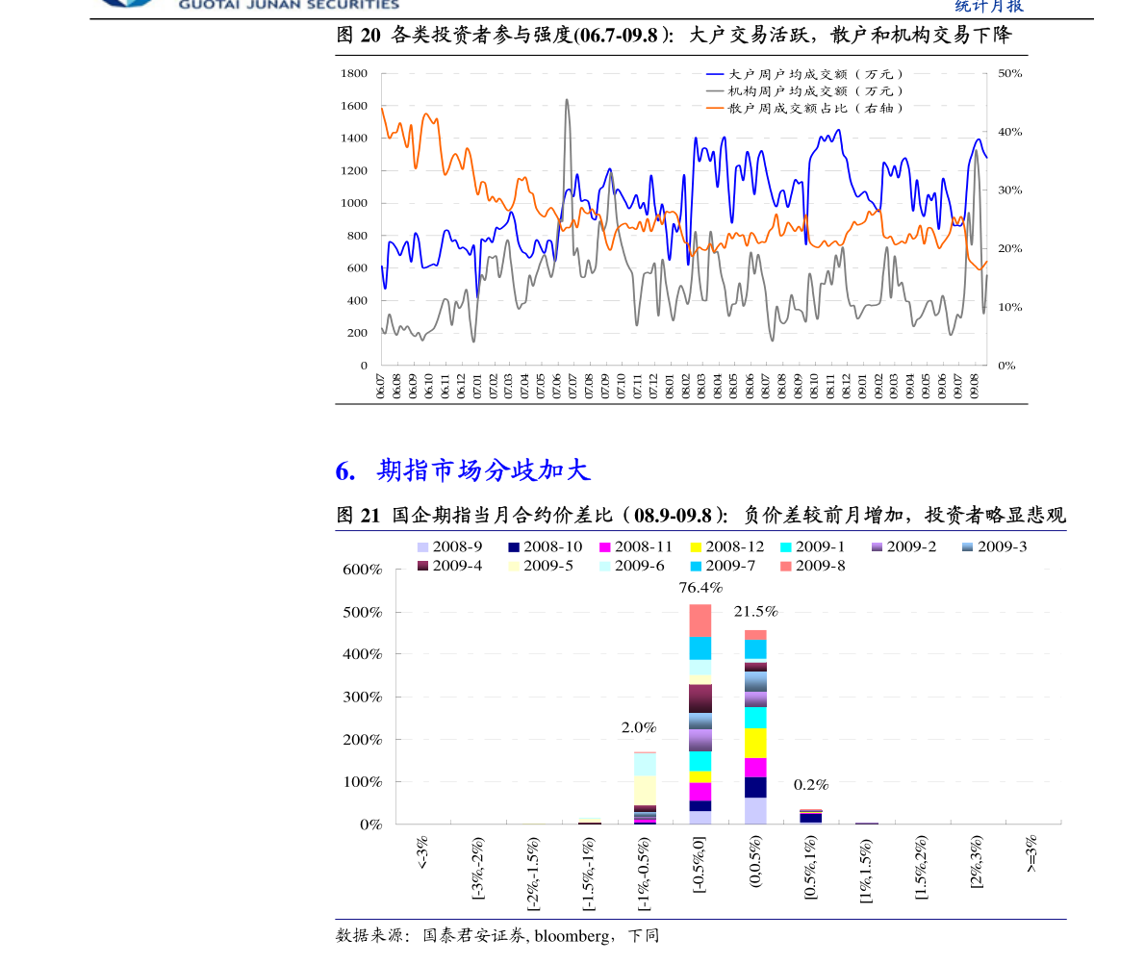
Task: Click the x-axis label '[1%,1.5%)'
Action: (x=866, y=870)
